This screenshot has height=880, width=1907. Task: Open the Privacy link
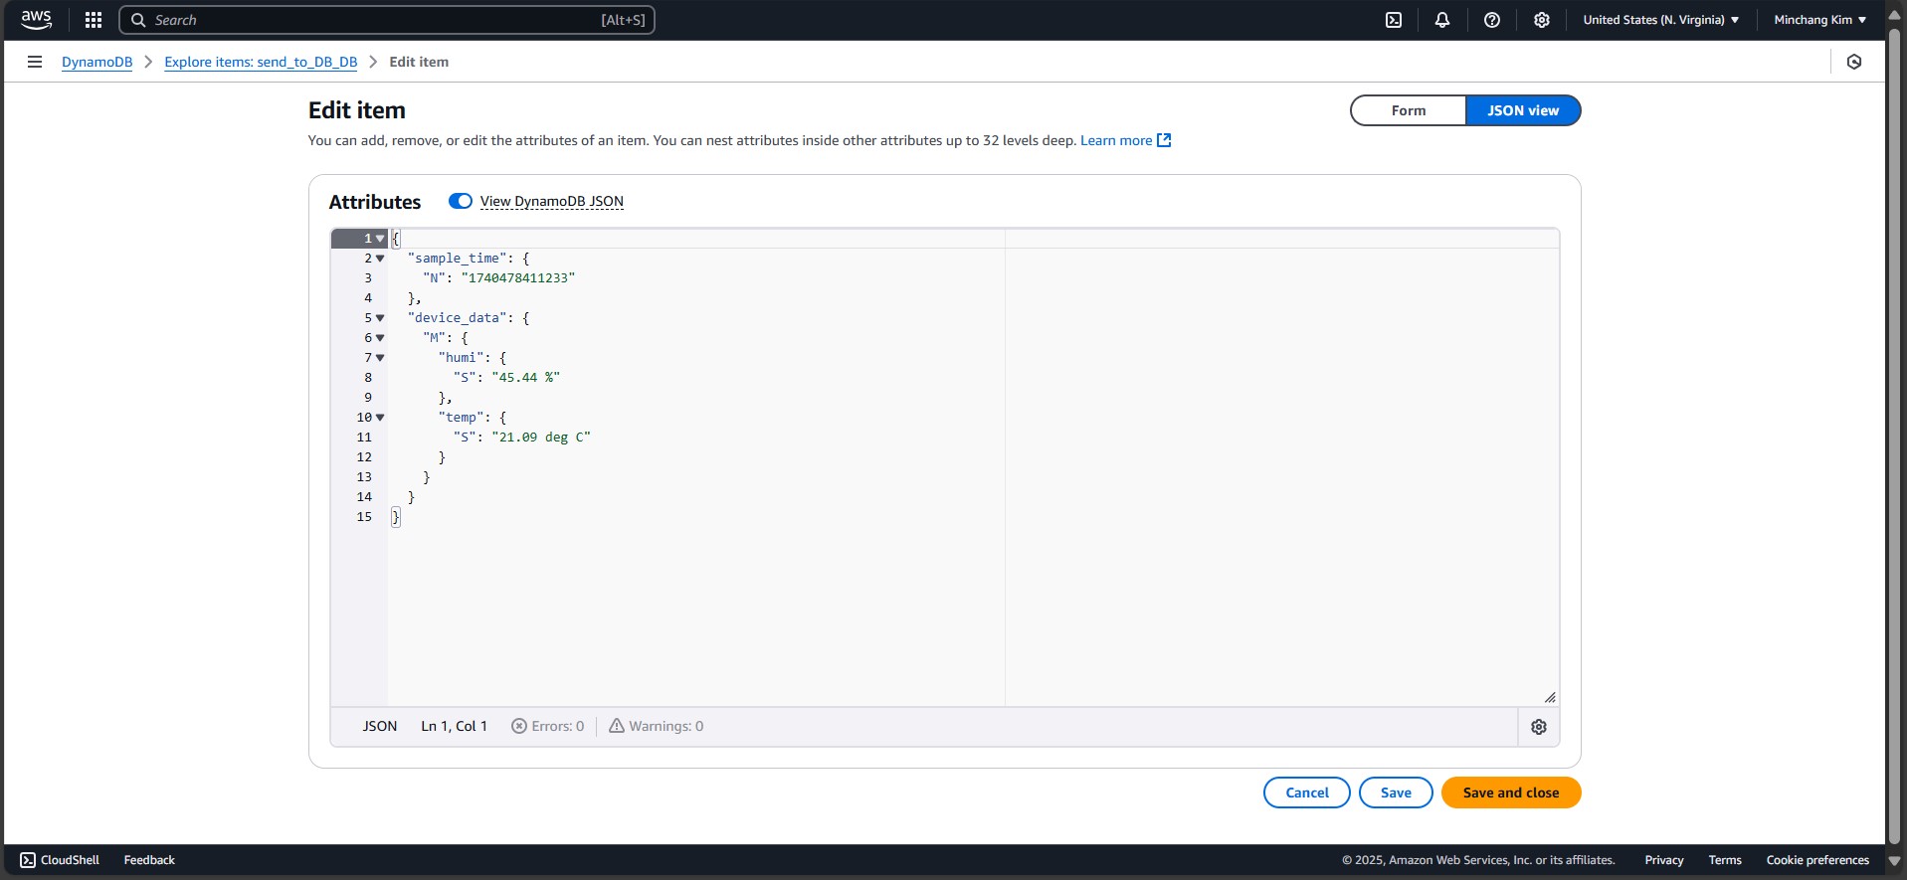1664,860
